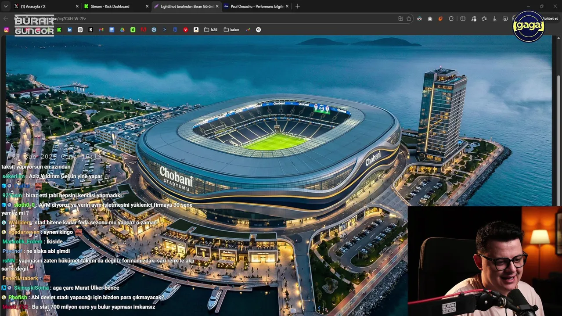The height and width of the screenshot is (316, 562).
Task: Open the media music control icon
Action: pos(474,18)
